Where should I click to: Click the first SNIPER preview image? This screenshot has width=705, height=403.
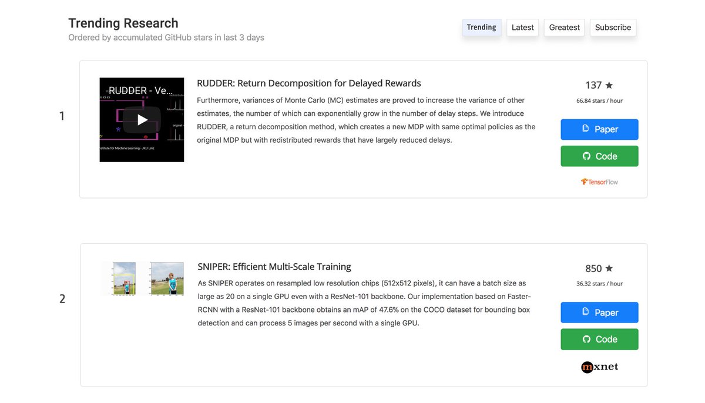(x=119, y=277)
